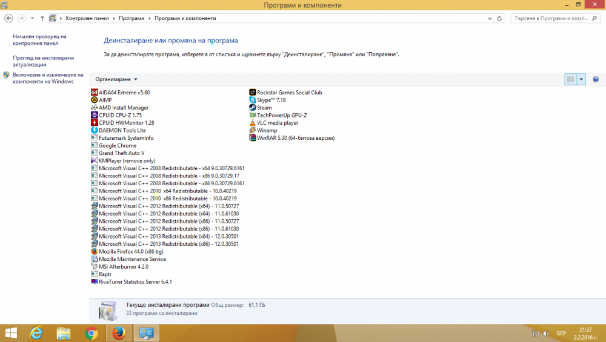Image resolution: width=606 pixels, height=342 pixels.
Task: Open the help question mark icon
Action: [x=596, y=79]
